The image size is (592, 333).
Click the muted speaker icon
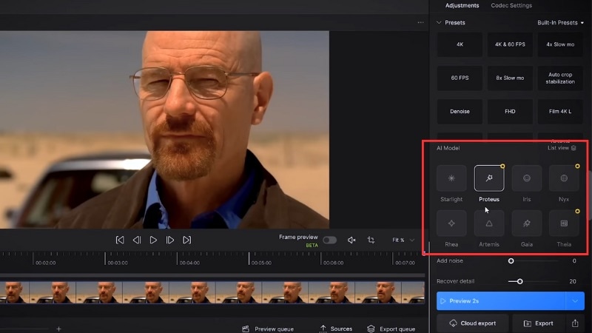coord(351,240)
